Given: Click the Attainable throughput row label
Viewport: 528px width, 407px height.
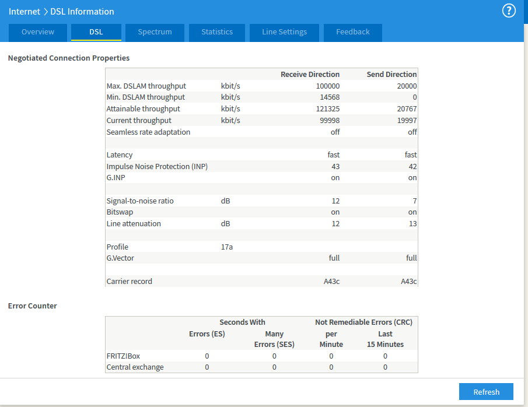Looking at the screenshot, I should coord(143,109).
